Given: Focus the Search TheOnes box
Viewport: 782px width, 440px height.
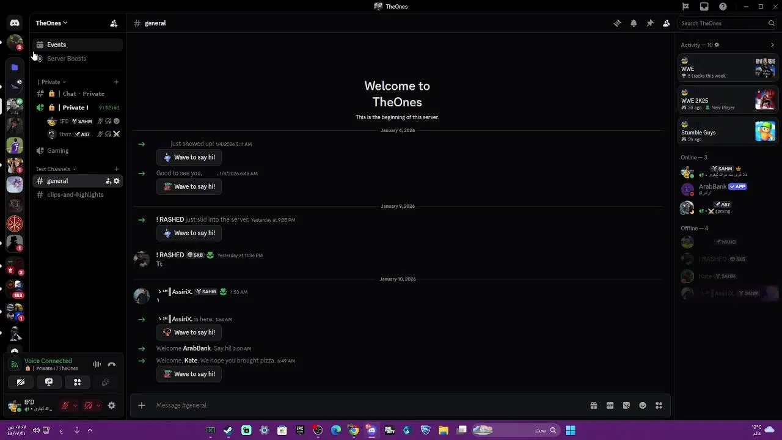Looking at the screenshot, I should [727, 23].
